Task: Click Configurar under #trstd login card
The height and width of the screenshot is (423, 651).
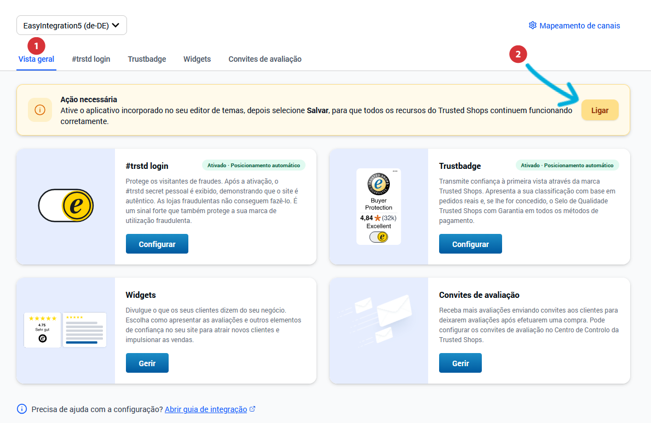Action: (x=157, y=244)
